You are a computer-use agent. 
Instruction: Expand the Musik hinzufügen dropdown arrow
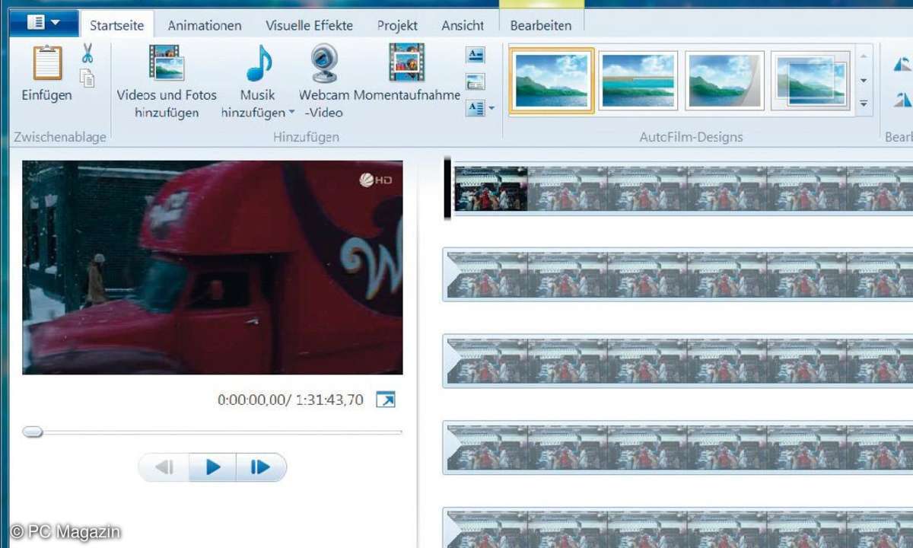pos(291,113)
